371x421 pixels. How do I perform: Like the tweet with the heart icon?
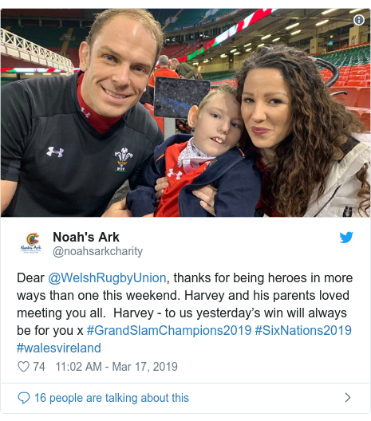click(x=23, y=367)
